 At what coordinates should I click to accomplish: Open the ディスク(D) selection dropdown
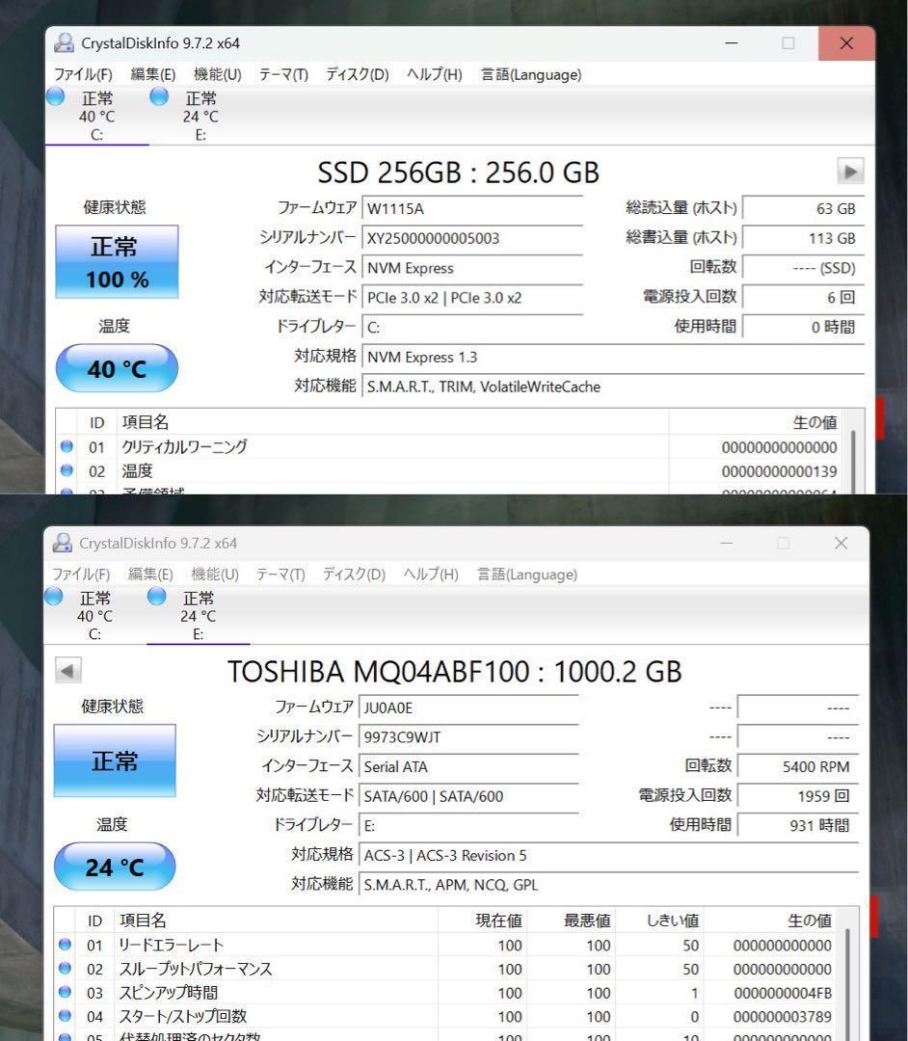(359, 74)
